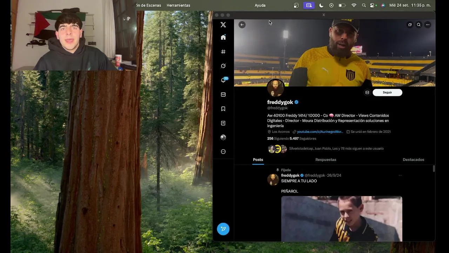Viewport: 449px width, 253px height.
Task: Click the play circle menu bar icon
Action: pyautogui.click(x=331, y=5)
